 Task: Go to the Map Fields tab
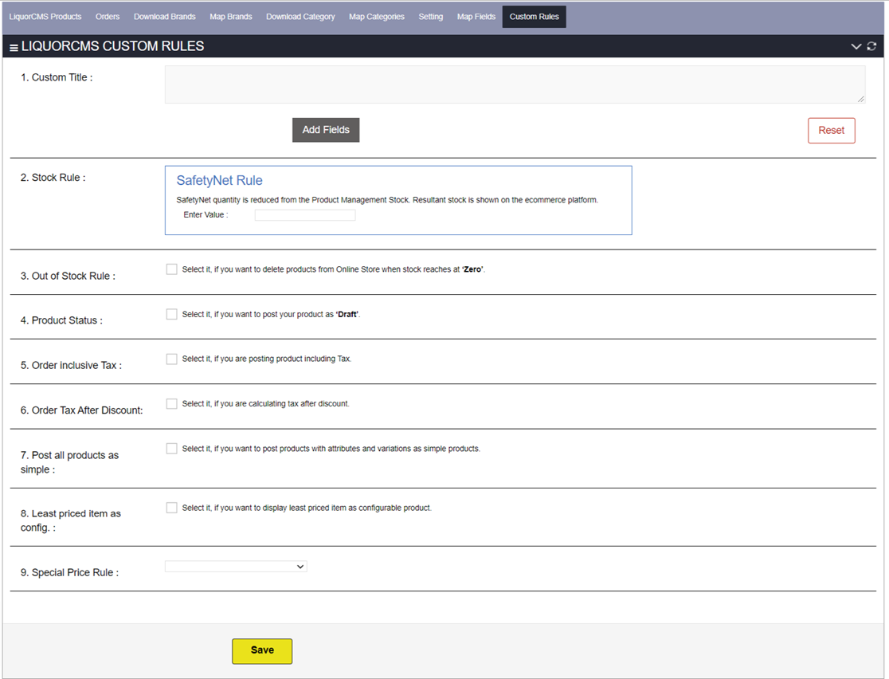point(476,17)
